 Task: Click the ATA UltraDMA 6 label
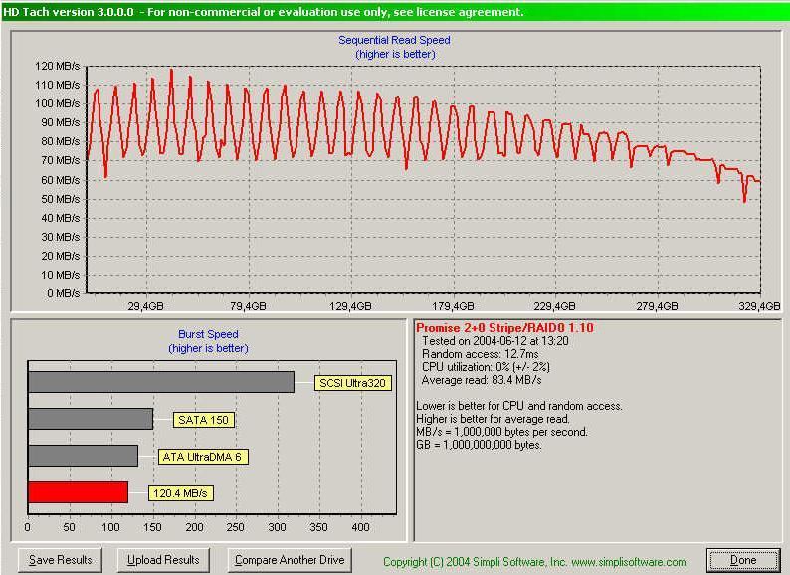coord(203,457)
